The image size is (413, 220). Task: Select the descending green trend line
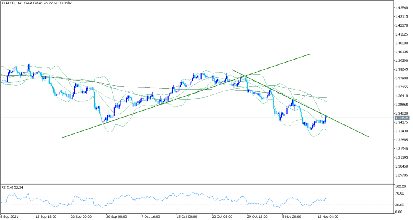click(x=300, y=103)
